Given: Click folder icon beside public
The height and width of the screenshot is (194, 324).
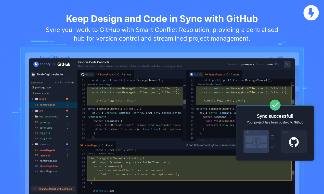Looking at the screenshot, I should [36, 99].
